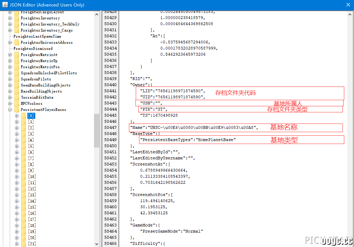Click the Java icon in title bar
Screen dimensions: 354x247
click(5, 5)
